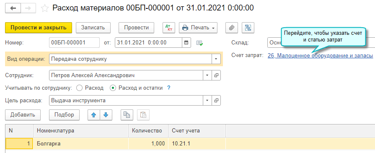Click the Провести и закрыть button
The width and height of the screenshot is (375, 153).
39,28
